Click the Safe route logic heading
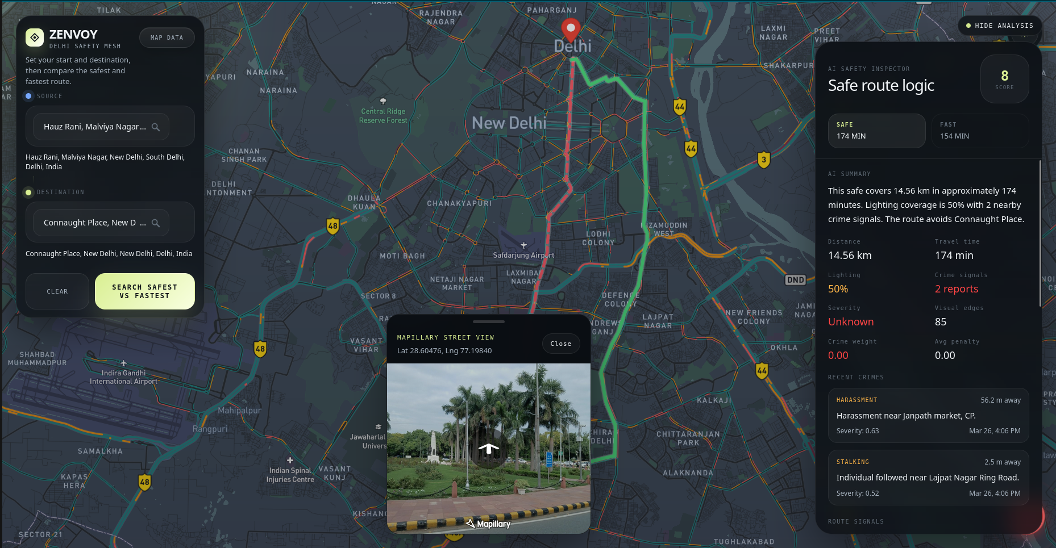This screenshot has height=548, width=1056. 881,85
